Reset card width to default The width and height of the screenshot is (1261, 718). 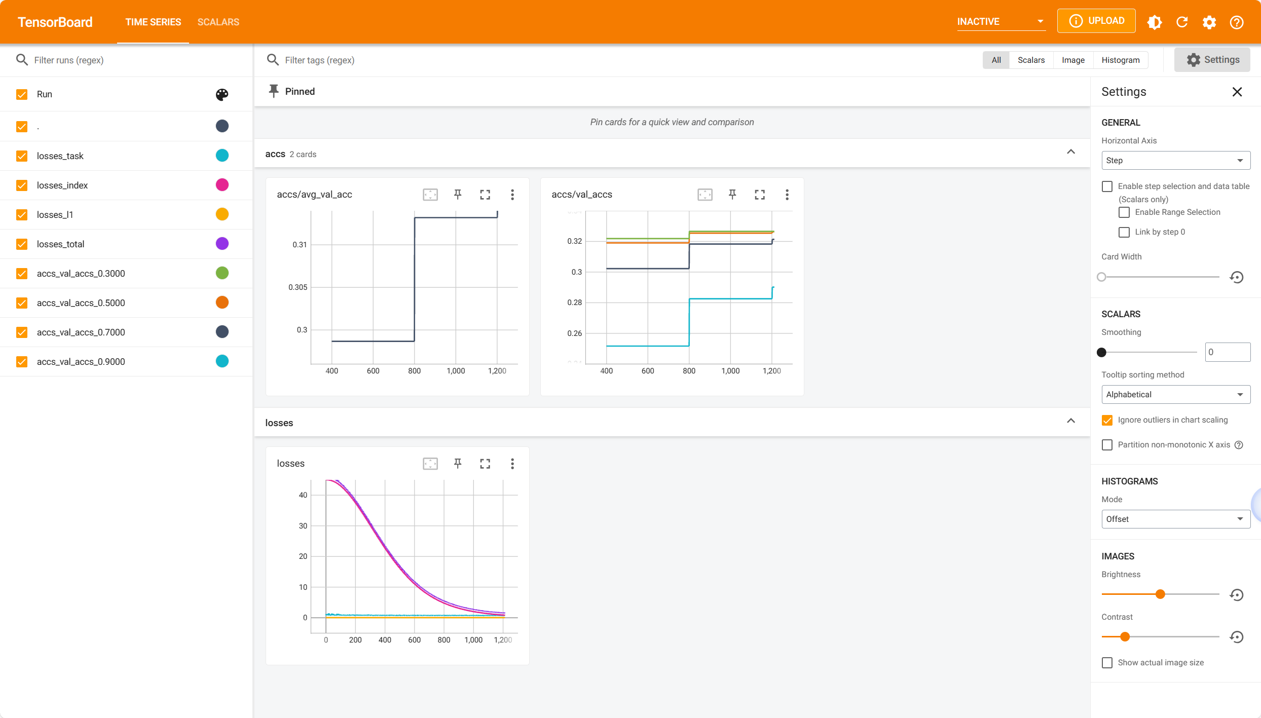[x=1237, y=277]
